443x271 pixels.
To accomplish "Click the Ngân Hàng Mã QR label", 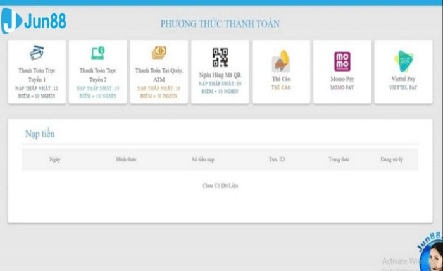I will [220, 75].
